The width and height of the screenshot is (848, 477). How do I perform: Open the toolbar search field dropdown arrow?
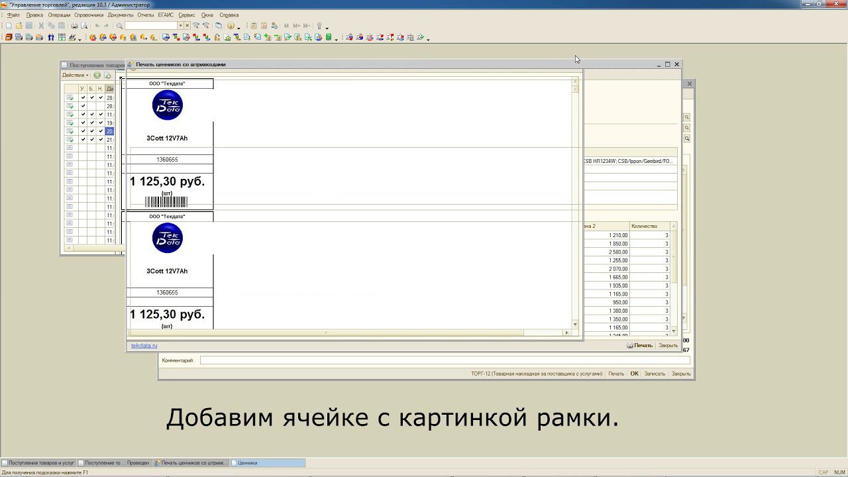(180, 26)
